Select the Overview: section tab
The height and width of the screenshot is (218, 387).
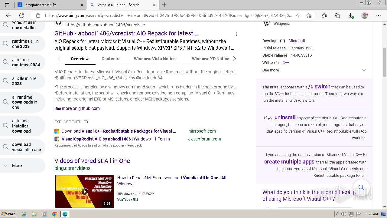pos(80,59)
